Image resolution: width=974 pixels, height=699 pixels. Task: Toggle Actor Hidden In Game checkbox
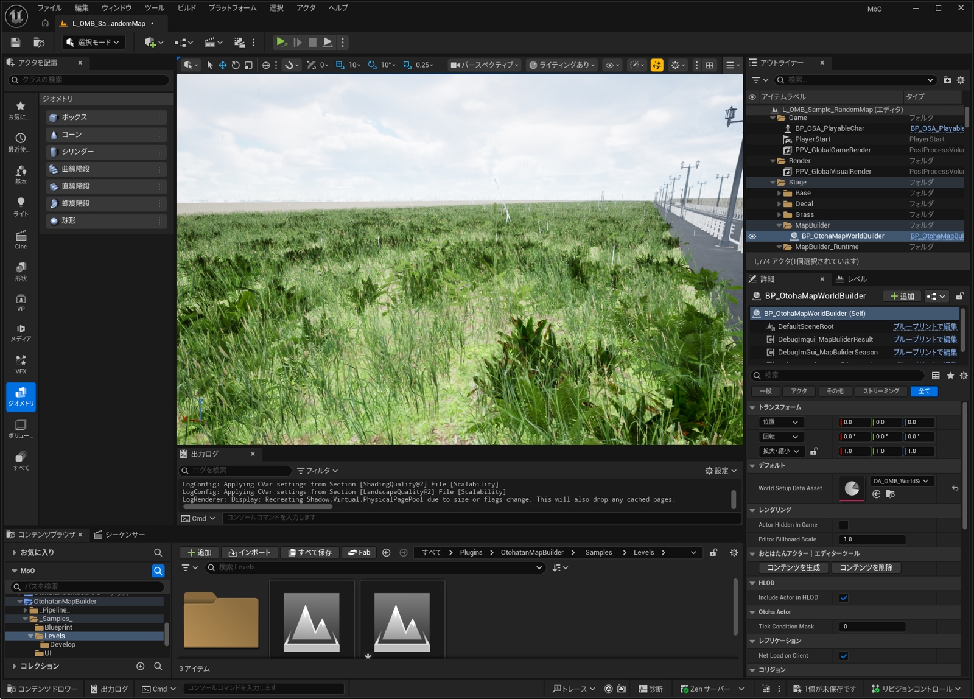(844, 525)
